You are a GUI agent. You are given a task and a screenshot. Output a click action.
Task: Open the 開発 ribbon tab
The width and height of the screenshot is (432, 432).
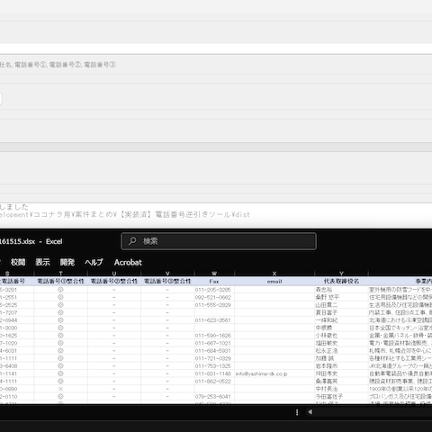(x=67, y=262)
